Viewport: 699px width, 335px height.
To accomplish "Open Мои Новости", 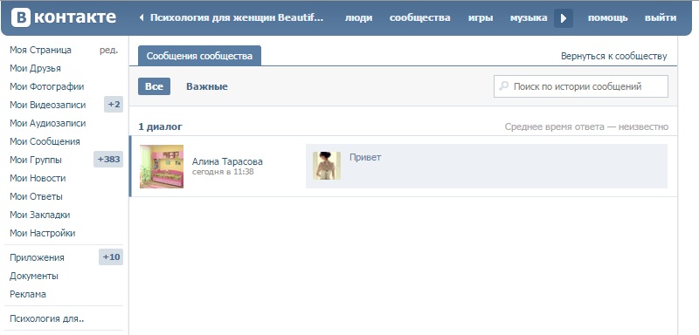I will [38, 178].
